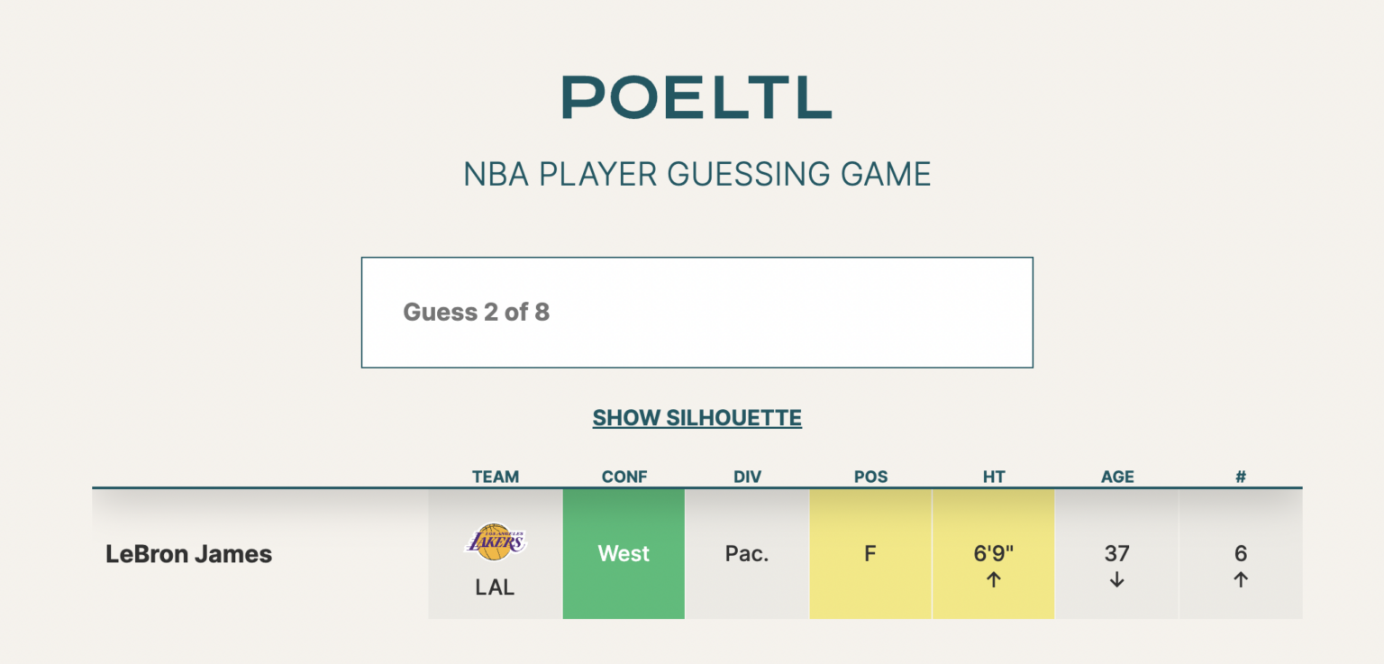Click the Pac. division cell
The width and height of the screenshot is (1384, 664).
(x=747, y=553)
